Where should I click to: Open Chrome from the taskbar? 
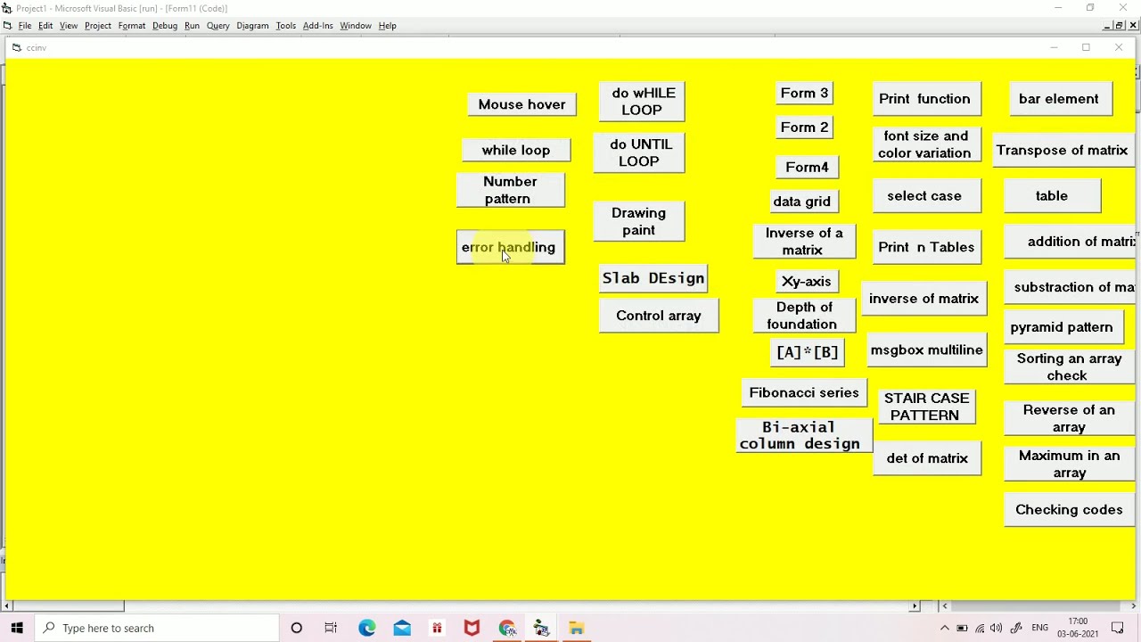click(x=507, y=628)
